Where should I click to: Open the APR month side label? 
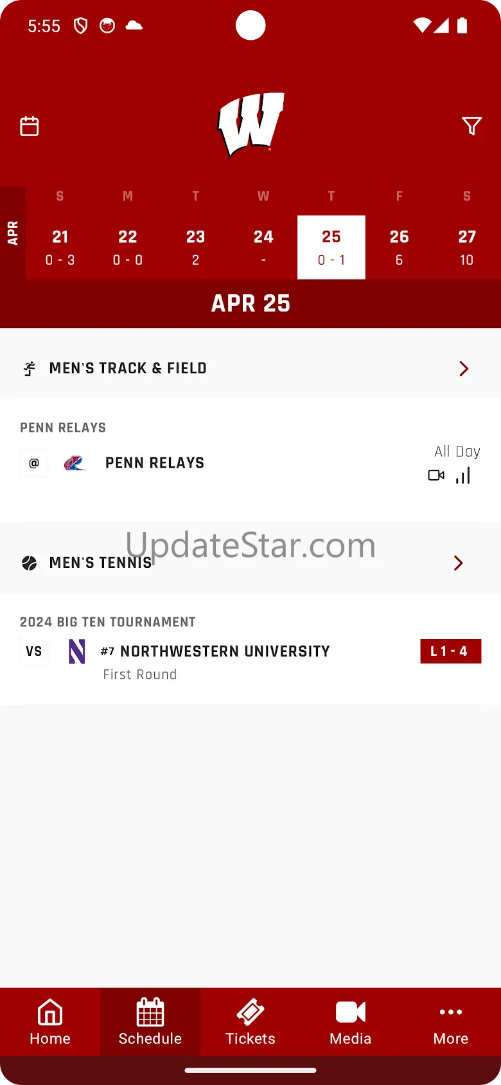13,233
